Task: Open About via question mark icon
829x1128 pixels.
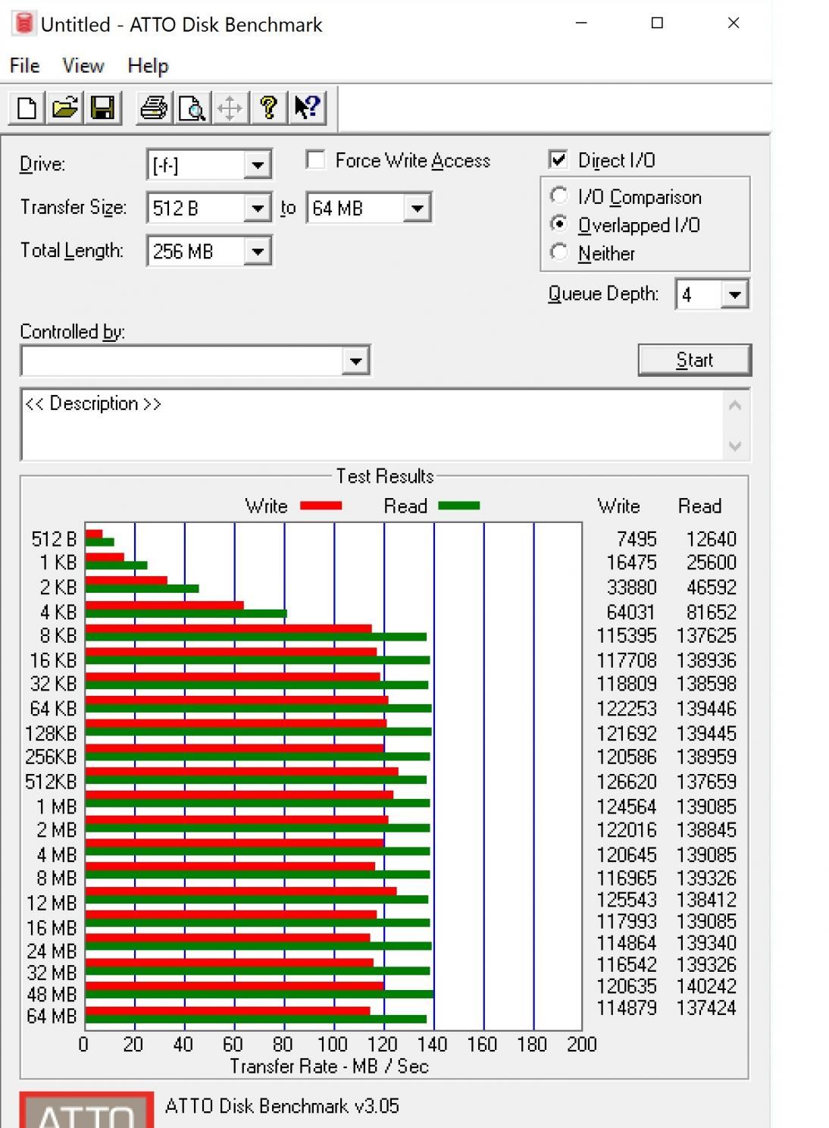Action: [x=268, y=108]
